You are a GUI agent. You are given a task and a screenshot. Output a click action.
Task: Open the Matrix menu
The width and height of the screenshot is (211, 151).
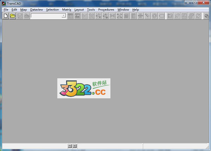click(x=66, y=10)
